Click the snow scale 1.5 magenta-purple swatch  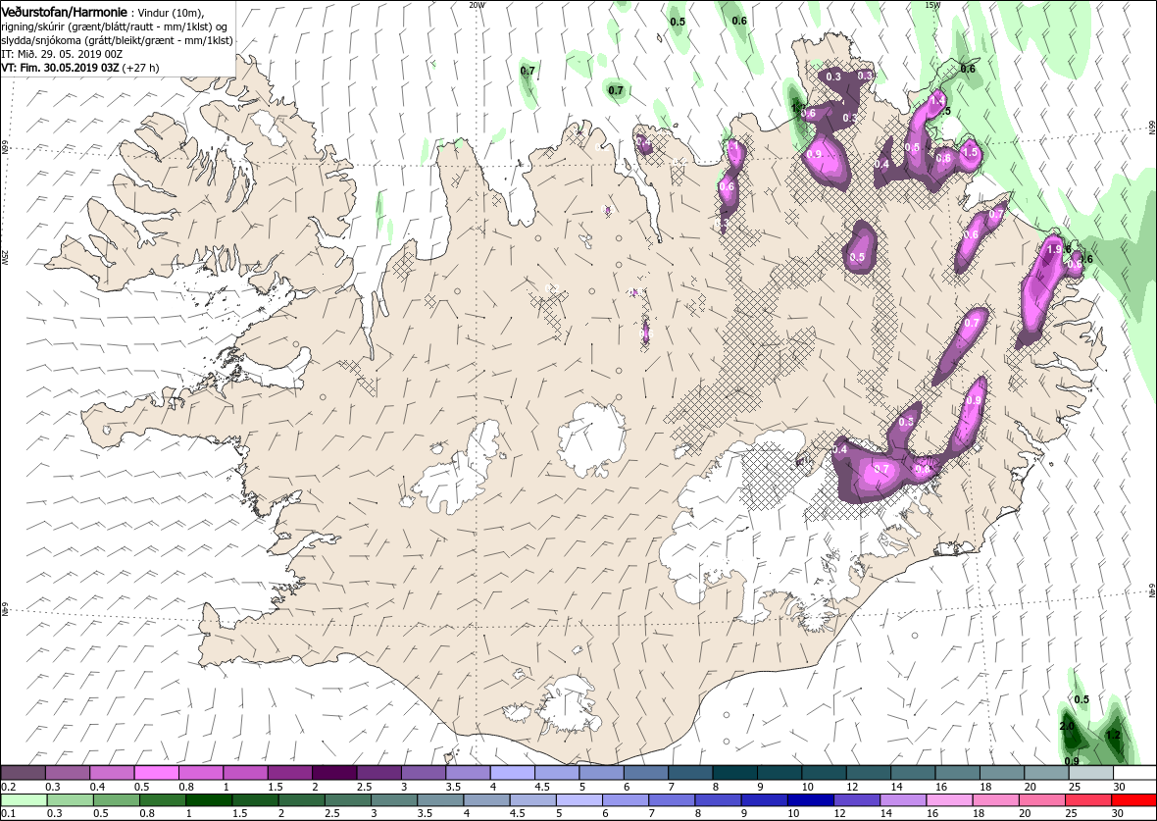tap(291, 772)
